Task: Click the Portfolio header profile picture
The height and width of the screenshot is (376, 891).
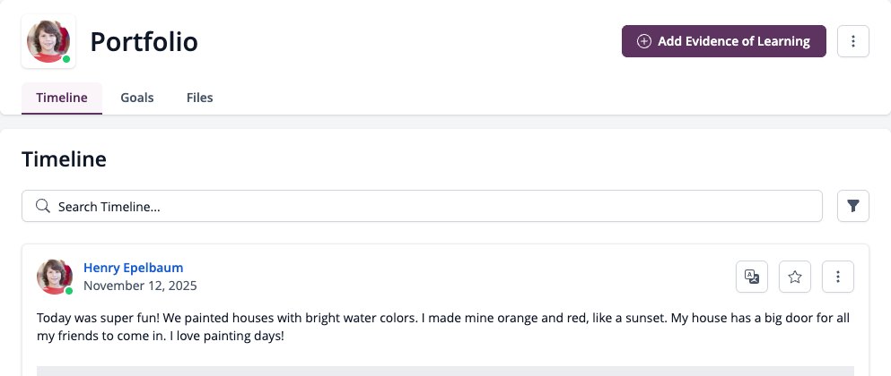Action: 48,41
